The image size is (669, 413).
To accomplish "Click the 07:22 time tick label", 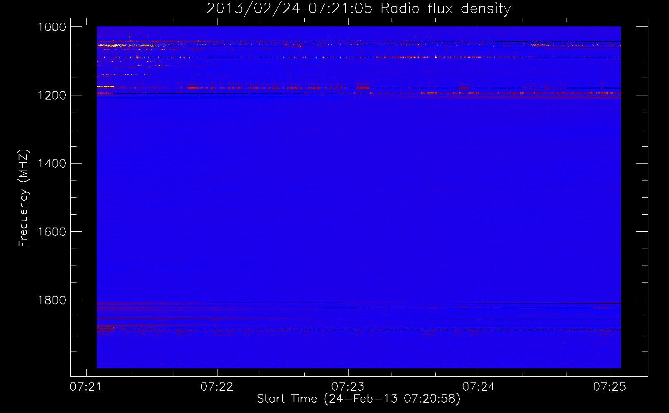I will (217, 387).
